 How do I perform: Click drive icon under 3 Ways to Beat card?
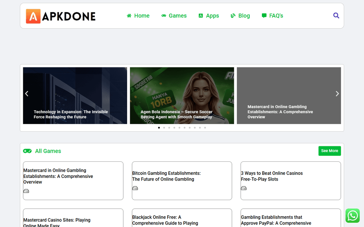point(244,188)
